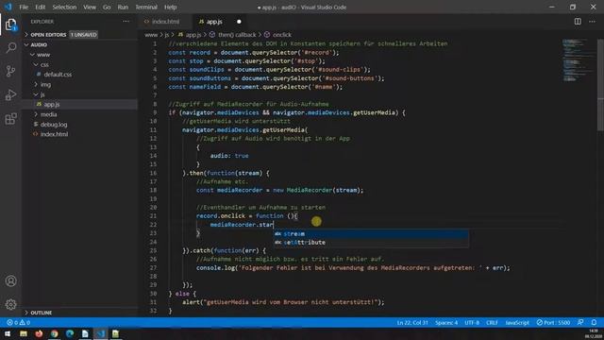Open default.css in the explorer

tap(58, 75)
